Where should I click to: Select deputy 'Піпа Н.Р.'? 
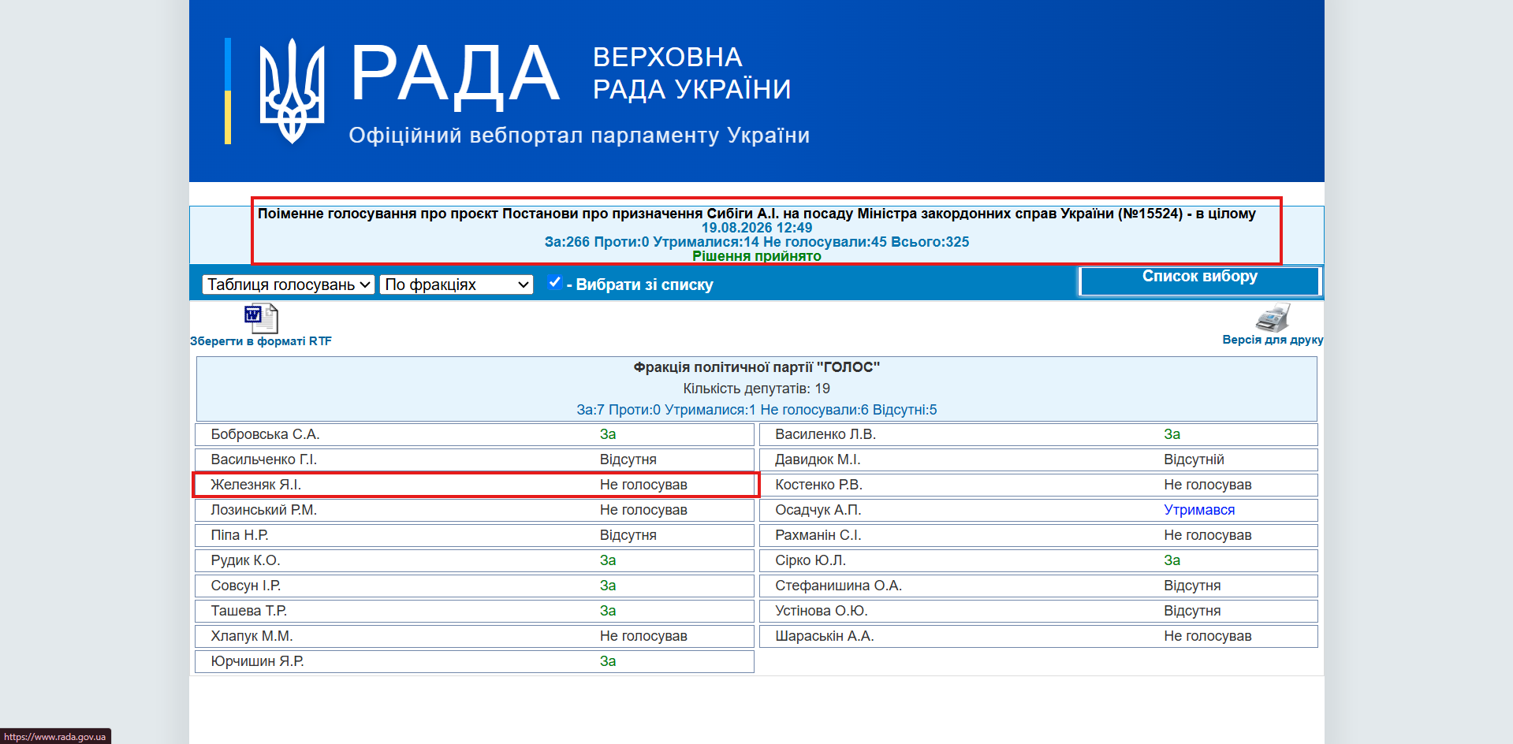[x=240, y=535]
